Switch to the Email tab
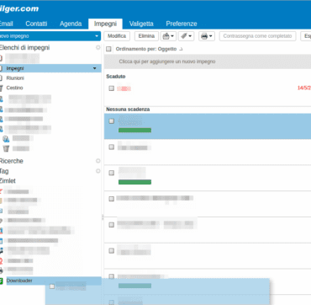Screen dimensions: 311x305 click(x=7, y=24)
